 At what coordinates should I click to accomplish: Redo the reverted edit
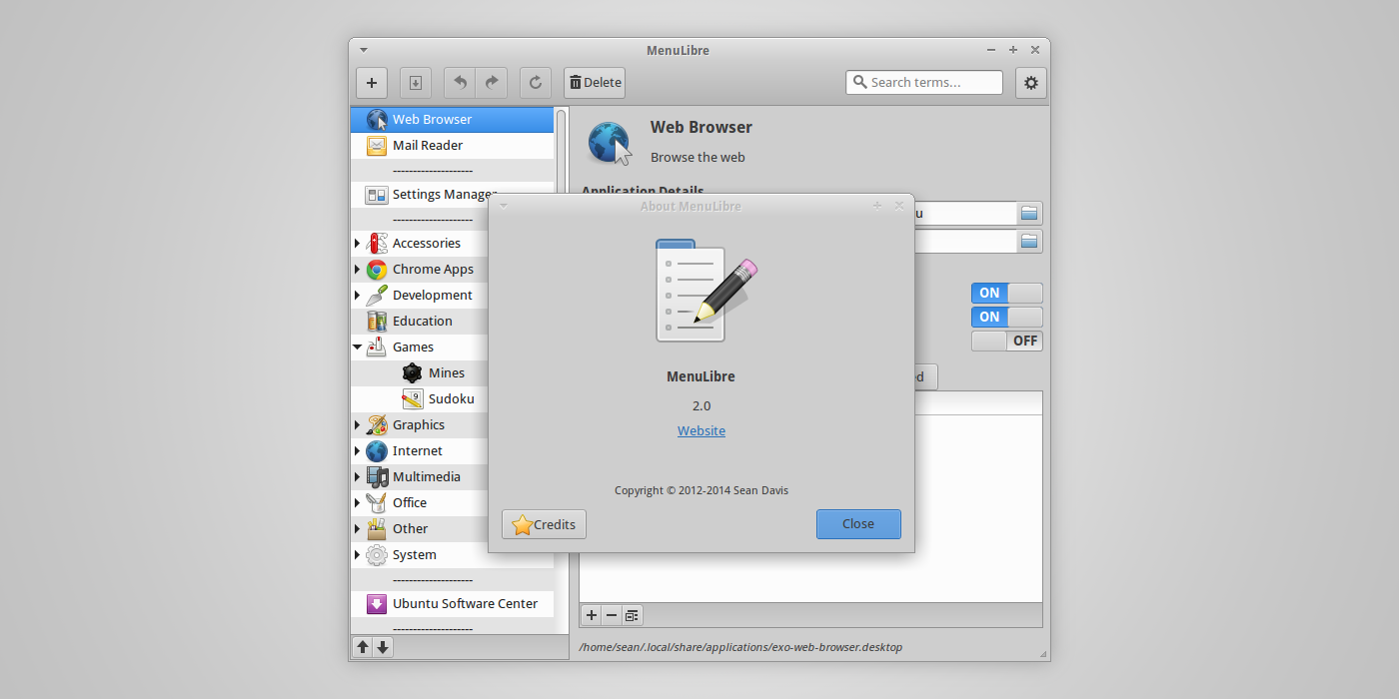(x=491, y=83)
